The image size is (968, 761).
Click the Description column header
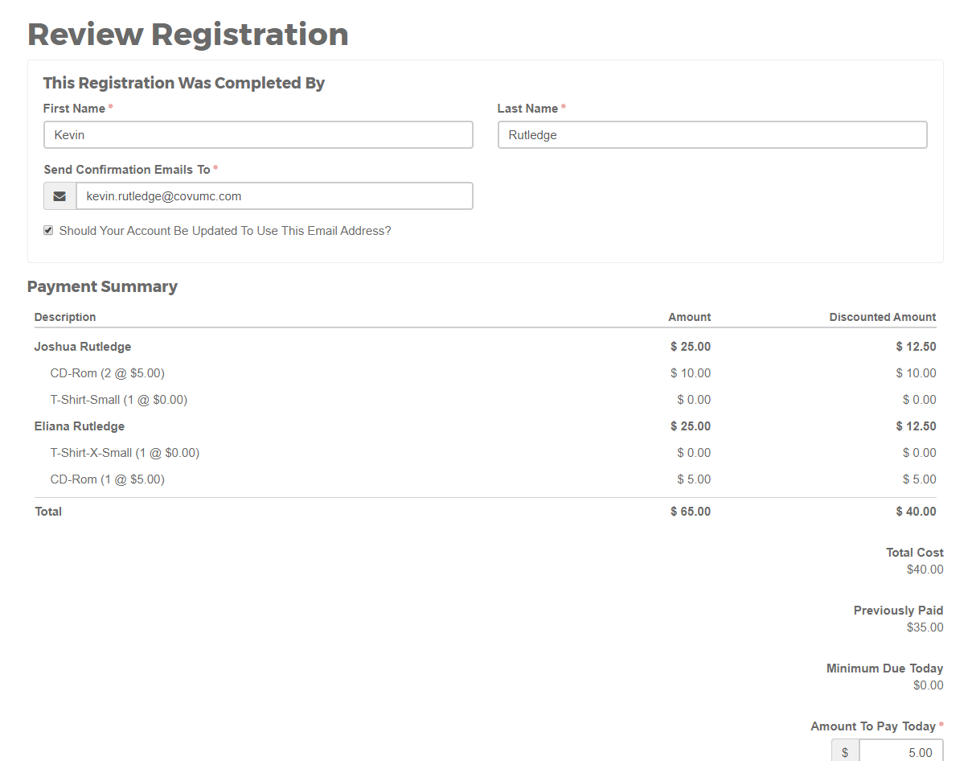coord(64,316)
